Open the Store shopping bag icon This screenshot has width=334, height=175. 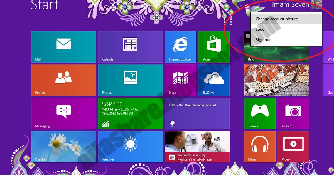pos(214,44)
